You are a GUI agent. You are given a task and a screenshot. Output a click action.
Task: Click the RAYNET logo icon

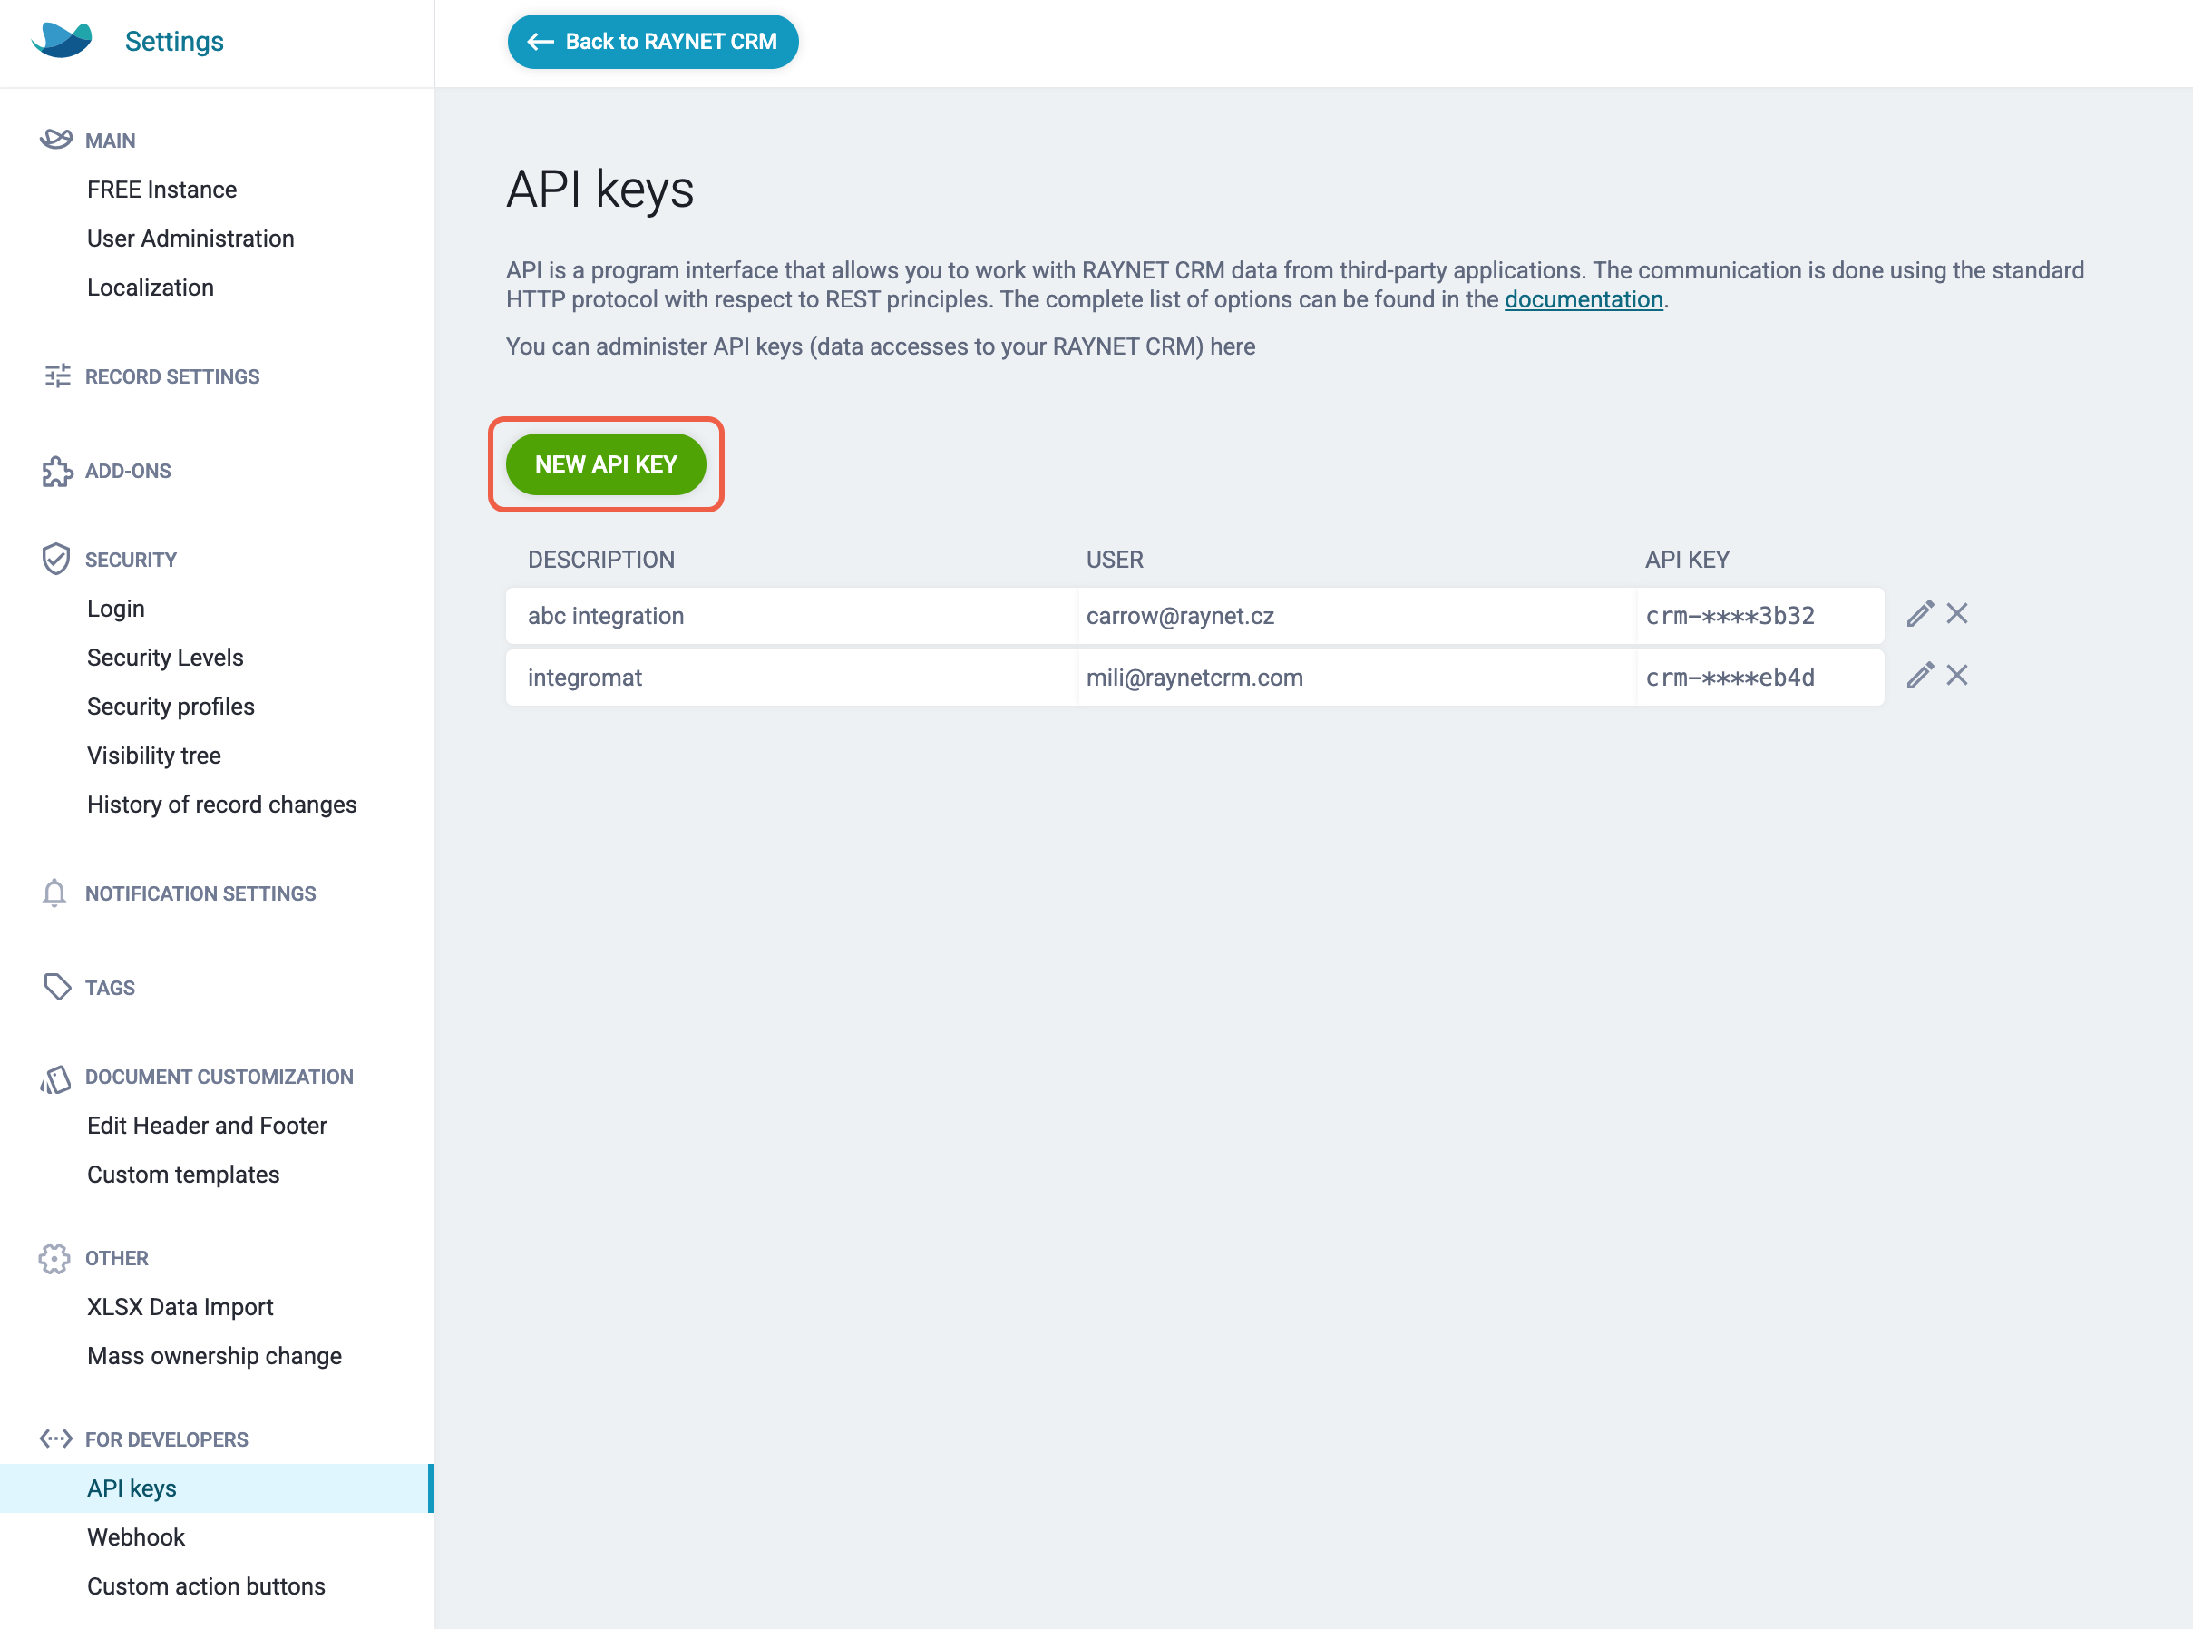(61, 41)
